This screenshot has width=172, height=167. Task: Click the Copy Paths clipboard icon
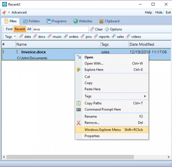(x=79, y=103)
